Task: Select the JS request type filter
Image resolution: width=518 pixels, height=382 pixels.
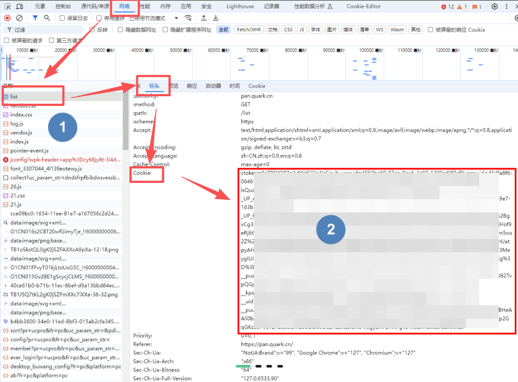Action: click(302, 30)
